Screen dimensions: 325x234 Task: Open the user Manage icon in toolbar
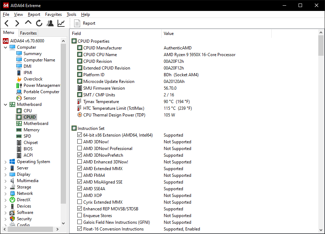coord(50,23)
